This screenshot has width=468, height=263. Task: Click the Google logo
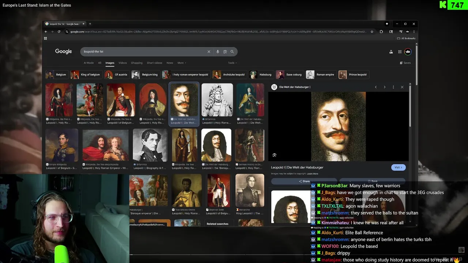tap(63, 52)
